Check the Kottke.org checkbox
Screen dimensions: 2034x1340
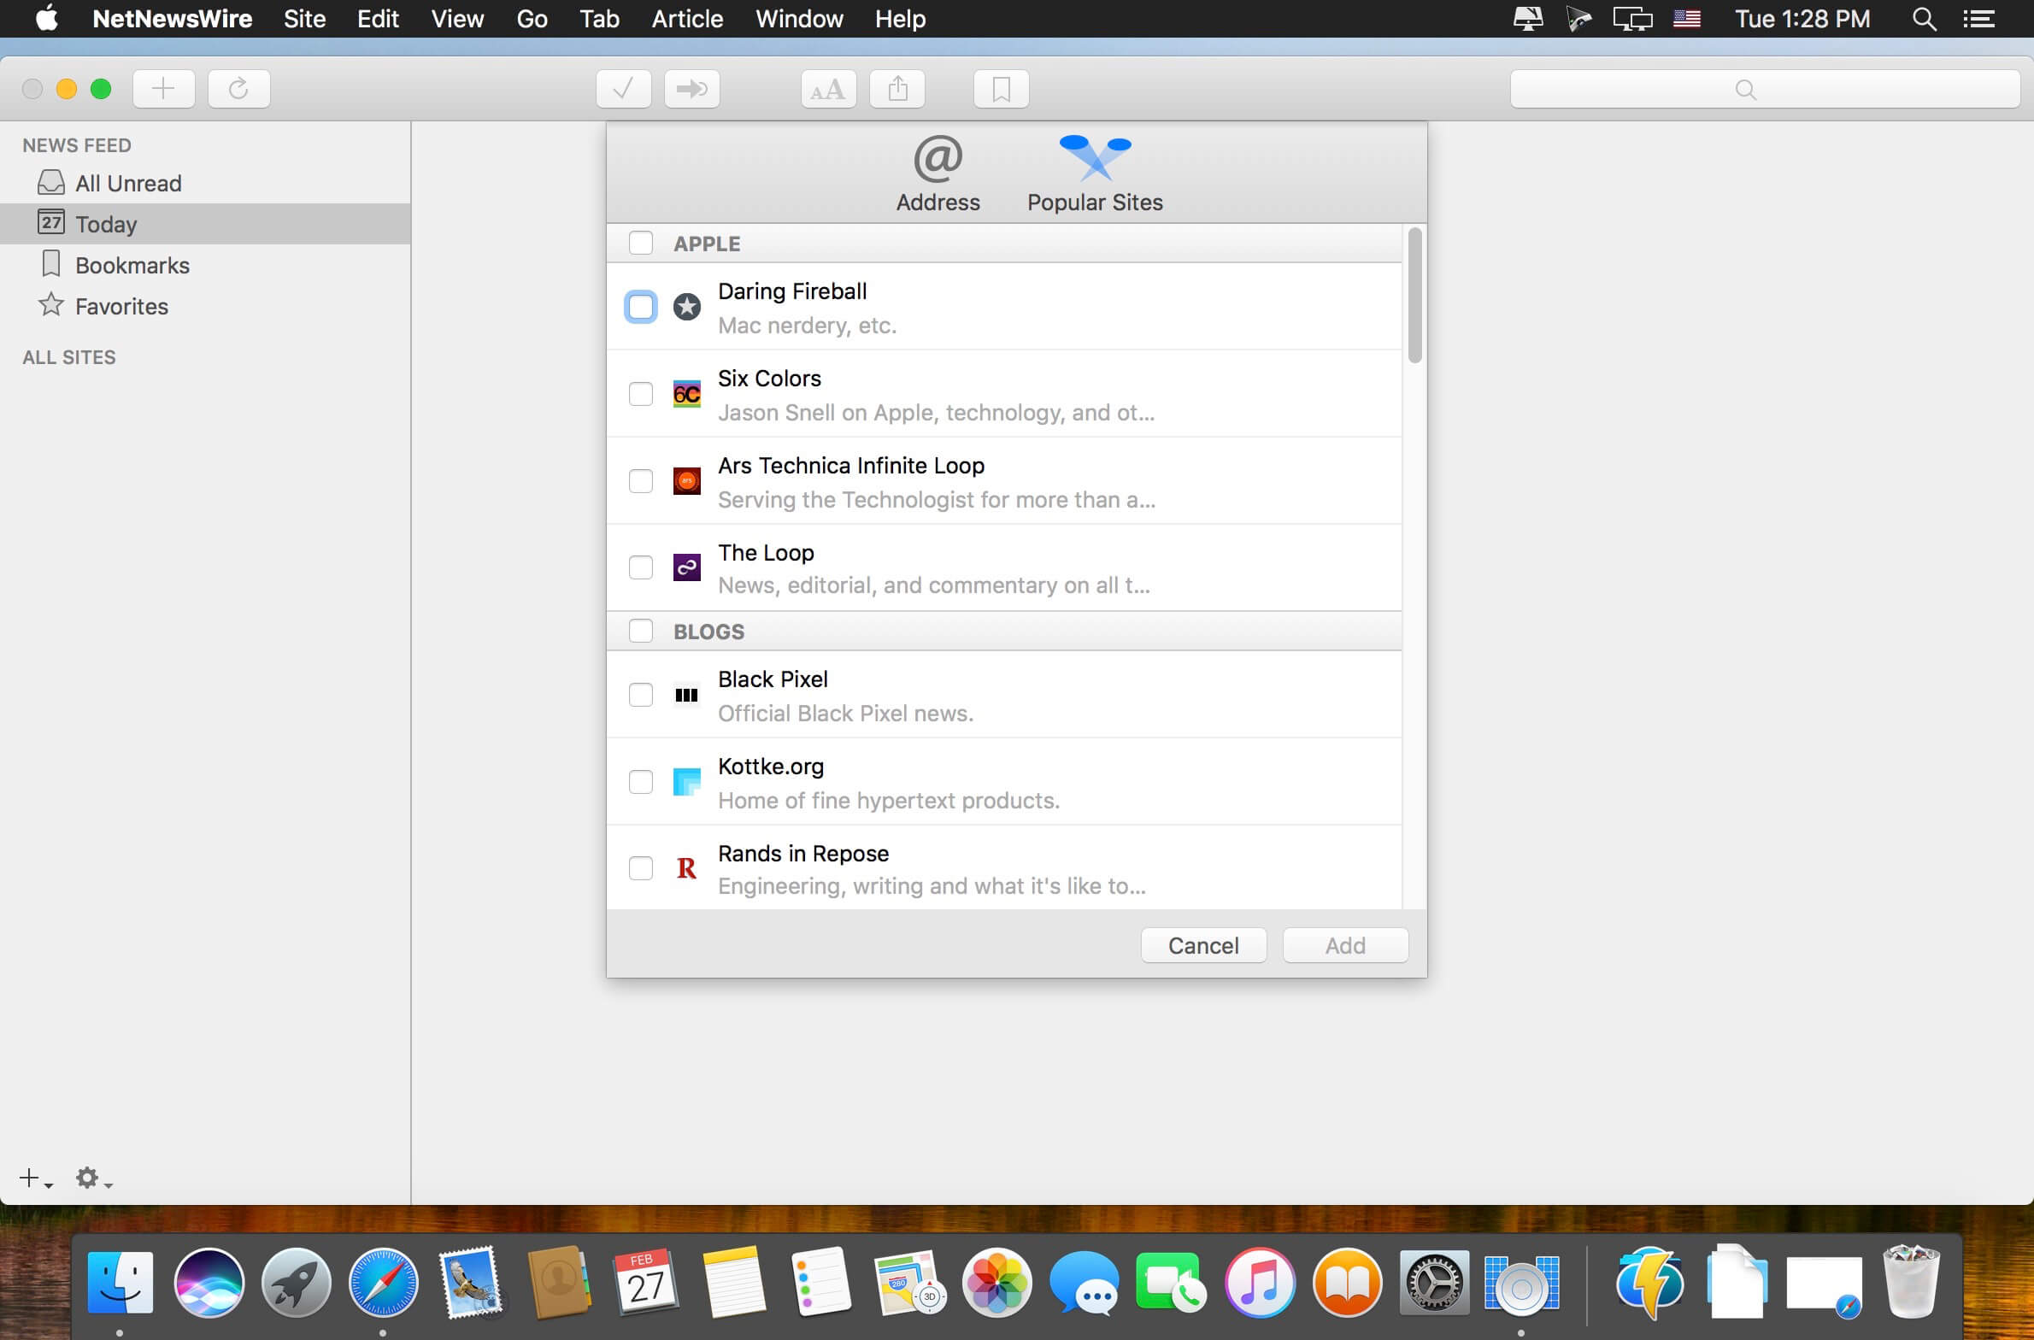(x=641, y=782)
